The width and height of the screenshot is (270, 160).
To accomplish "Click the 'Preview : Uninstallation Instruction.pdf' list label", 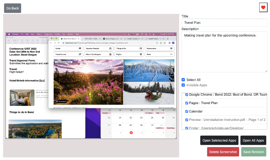I will (x=227, y=120).
